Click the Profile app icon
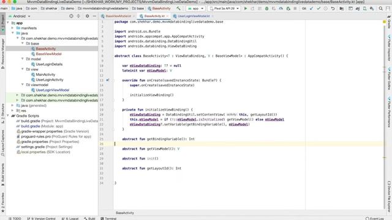The height and width of the screenshot is (220, 392). [x=281, y=9]
